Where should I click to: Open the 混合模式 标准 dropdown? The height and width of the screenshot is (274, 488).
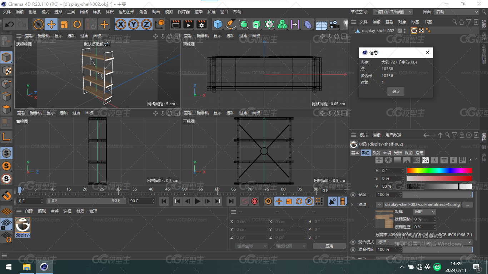424,242
